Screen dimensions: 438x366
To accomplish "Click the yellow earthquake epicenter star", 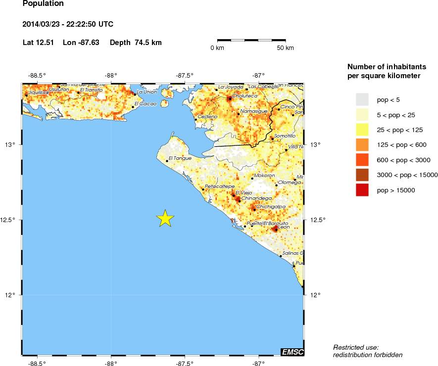I will 165,219.
